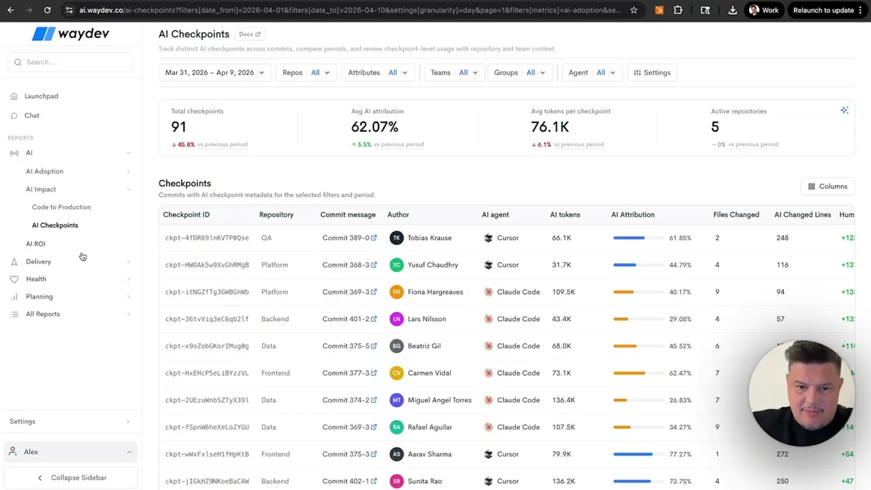Click the Claude Code agent icon for Fiona Hargreaves
Screen dimensions: 871x490
point(488,291)
